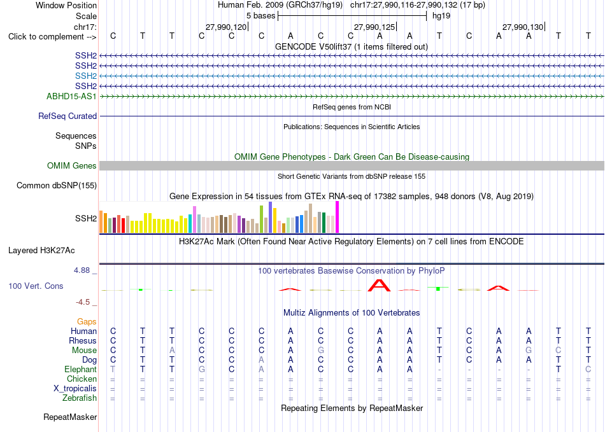The image size is (605, 432).
Task: Open the H3K27Ac Mark ENCODE track title
Action: pos(352,241)
